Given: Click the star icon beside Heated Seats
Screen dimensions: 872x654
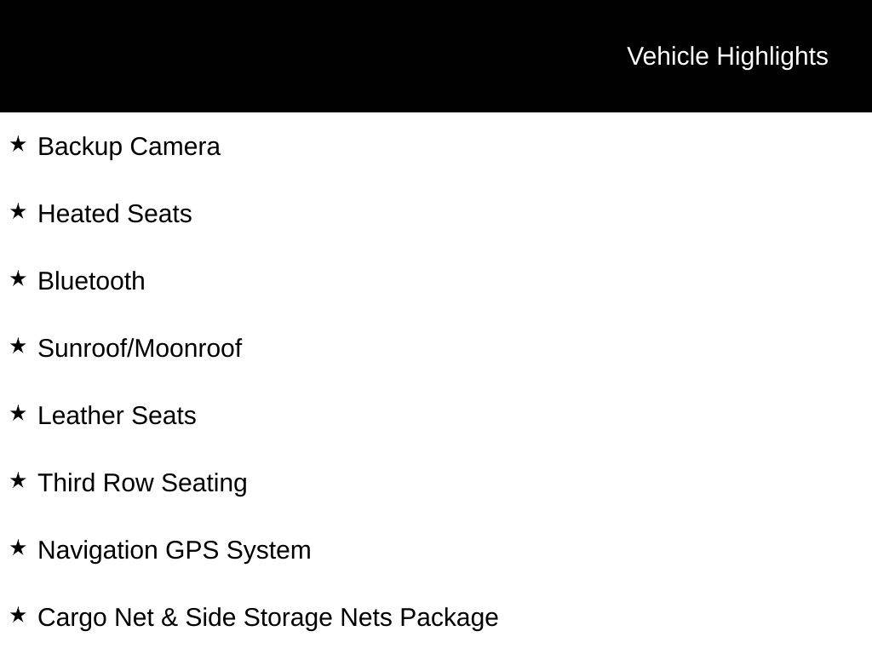Looking at the screenshot, I should coord(18,212).
